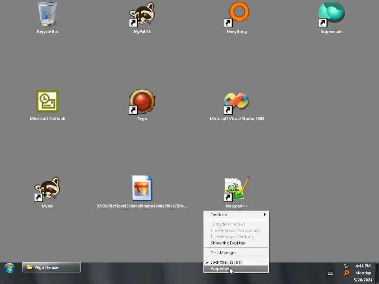Click the Monday day label

click(x=363, y=273)
